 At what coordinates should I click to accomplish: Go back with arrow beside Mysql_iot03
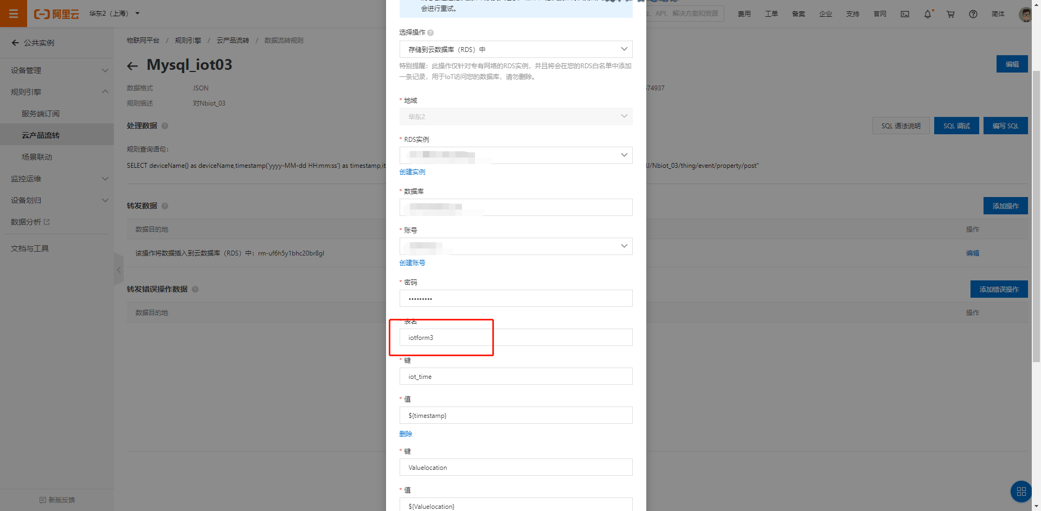point(132,66)
